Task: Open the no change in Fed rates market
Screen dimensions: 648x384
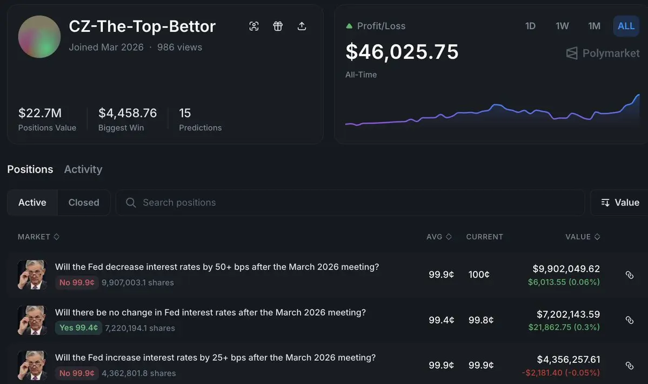Action: (210, 313)
